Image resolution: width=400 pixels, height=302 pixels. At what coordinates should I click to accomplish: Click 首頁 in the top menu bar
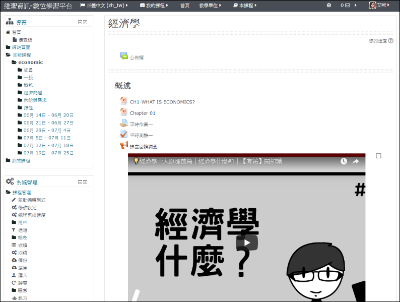pos(185,6)
